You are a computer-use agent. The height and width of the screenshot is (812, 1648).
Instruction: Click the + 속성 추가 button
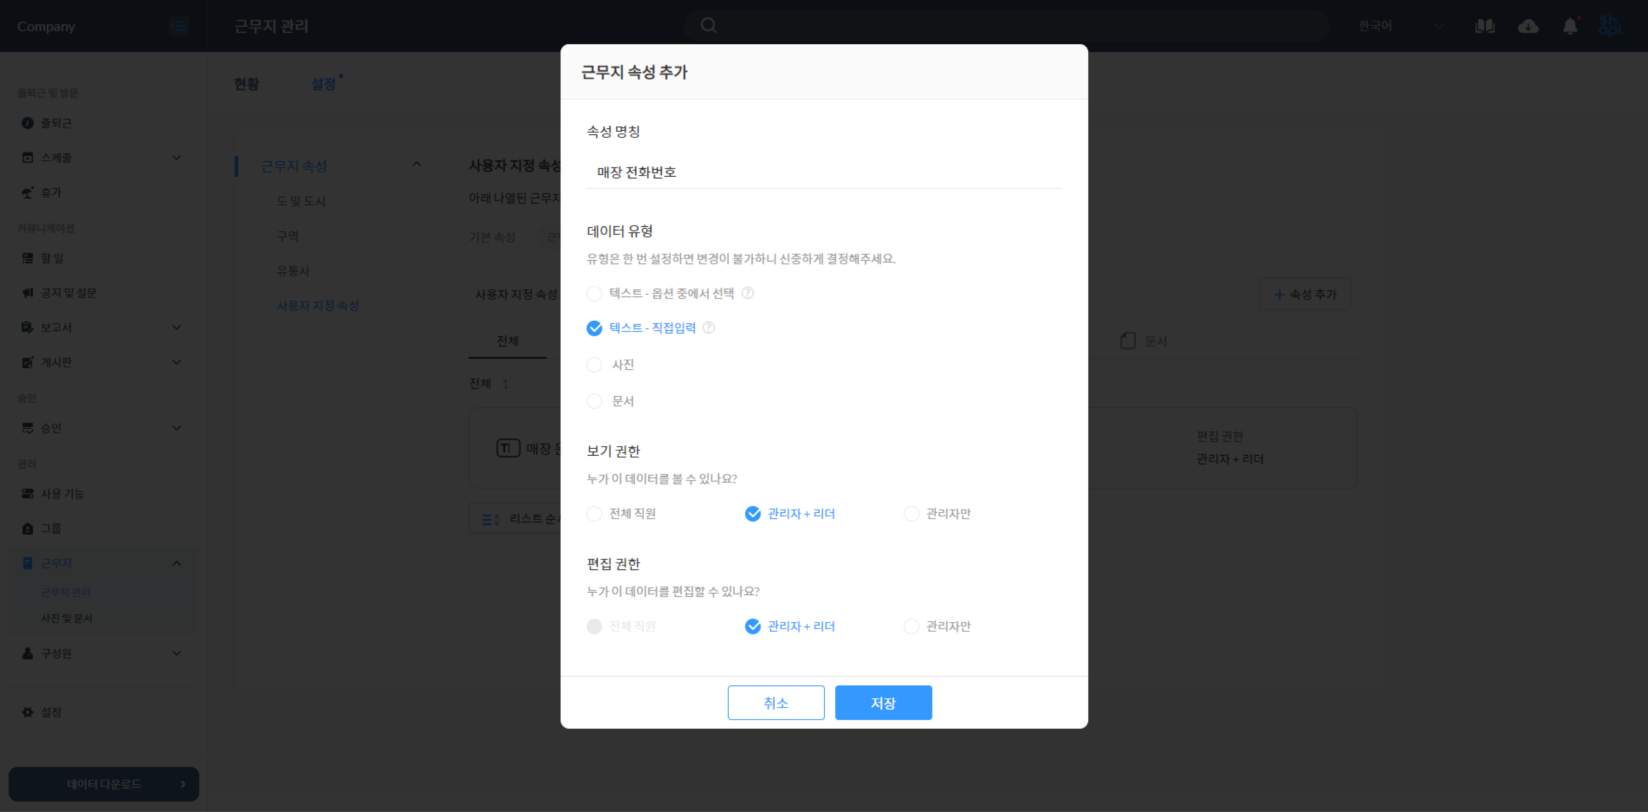(x=1305, y=294)
